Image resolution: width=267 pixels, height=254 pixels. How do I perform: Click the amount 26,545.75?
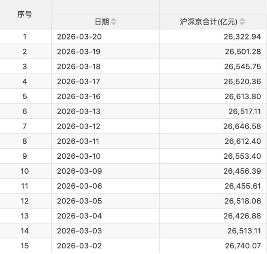(242, 67)
